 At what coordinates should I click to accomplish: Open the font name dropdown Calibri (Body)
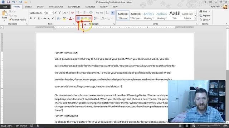tap(44, 13)
